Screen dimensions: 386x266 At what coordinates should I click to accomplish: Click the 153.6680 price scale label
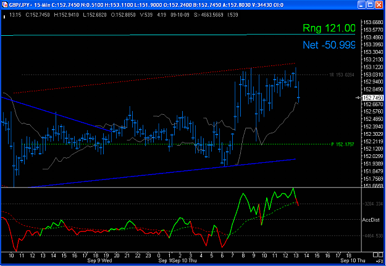pos(373,22)
